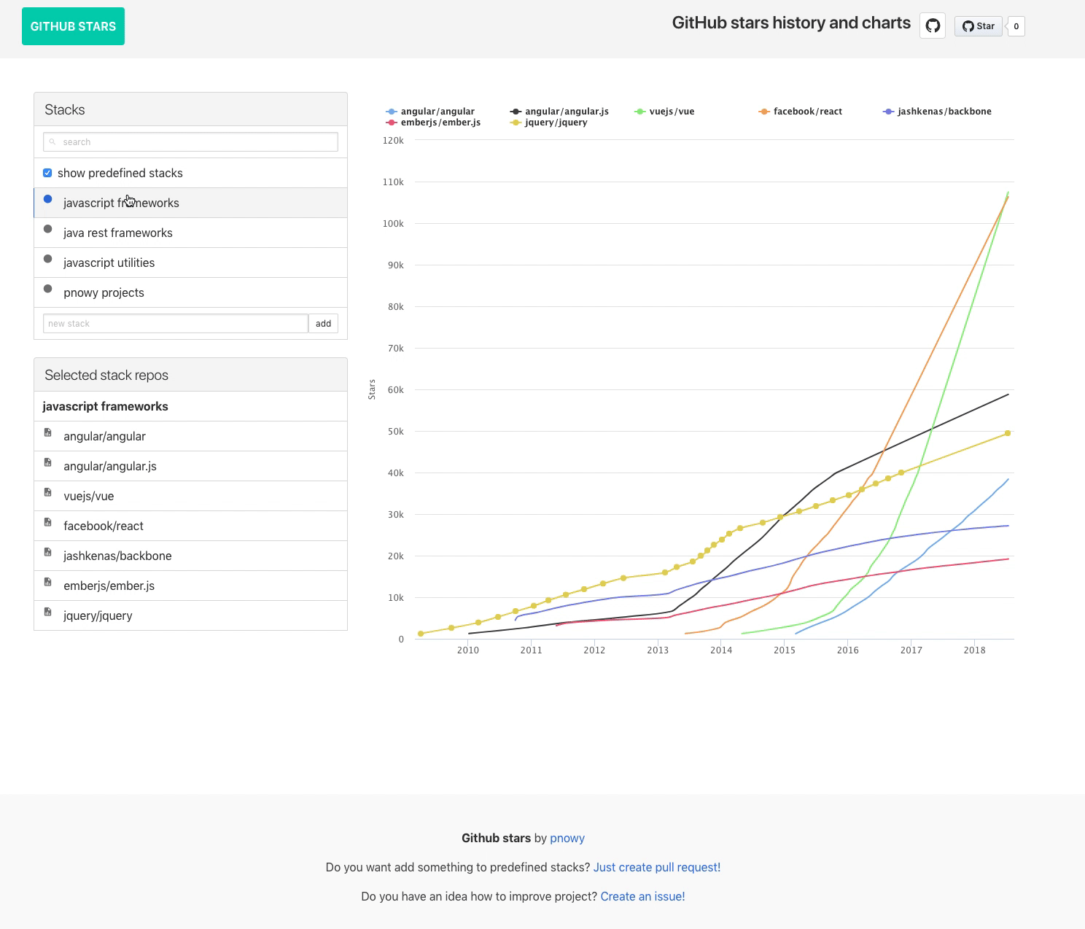Screen dimensions: 1085x929
Task: Select angular/angular in selected repos list
Action: click(190, 436)
